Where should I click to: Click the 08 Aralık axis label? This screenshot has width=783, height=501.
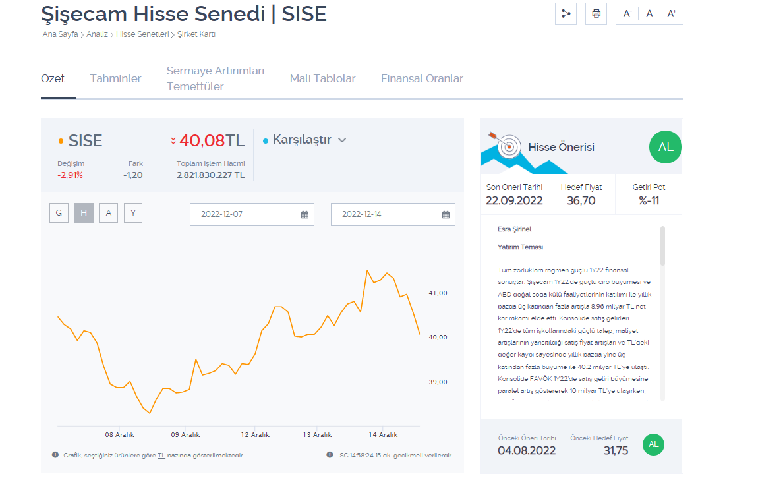coord(119,434)
